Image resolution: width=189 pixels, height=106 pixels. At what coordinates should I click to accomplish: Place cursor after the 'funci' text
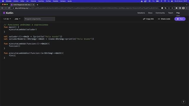tap(15, 56)
